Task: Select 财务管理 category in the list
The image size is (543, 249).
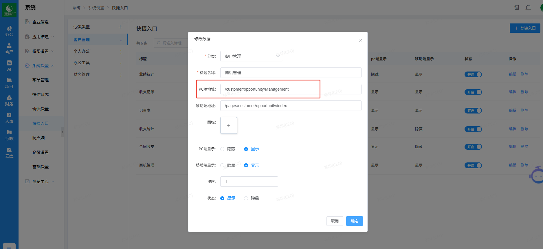Action: (x=82, y=74)
